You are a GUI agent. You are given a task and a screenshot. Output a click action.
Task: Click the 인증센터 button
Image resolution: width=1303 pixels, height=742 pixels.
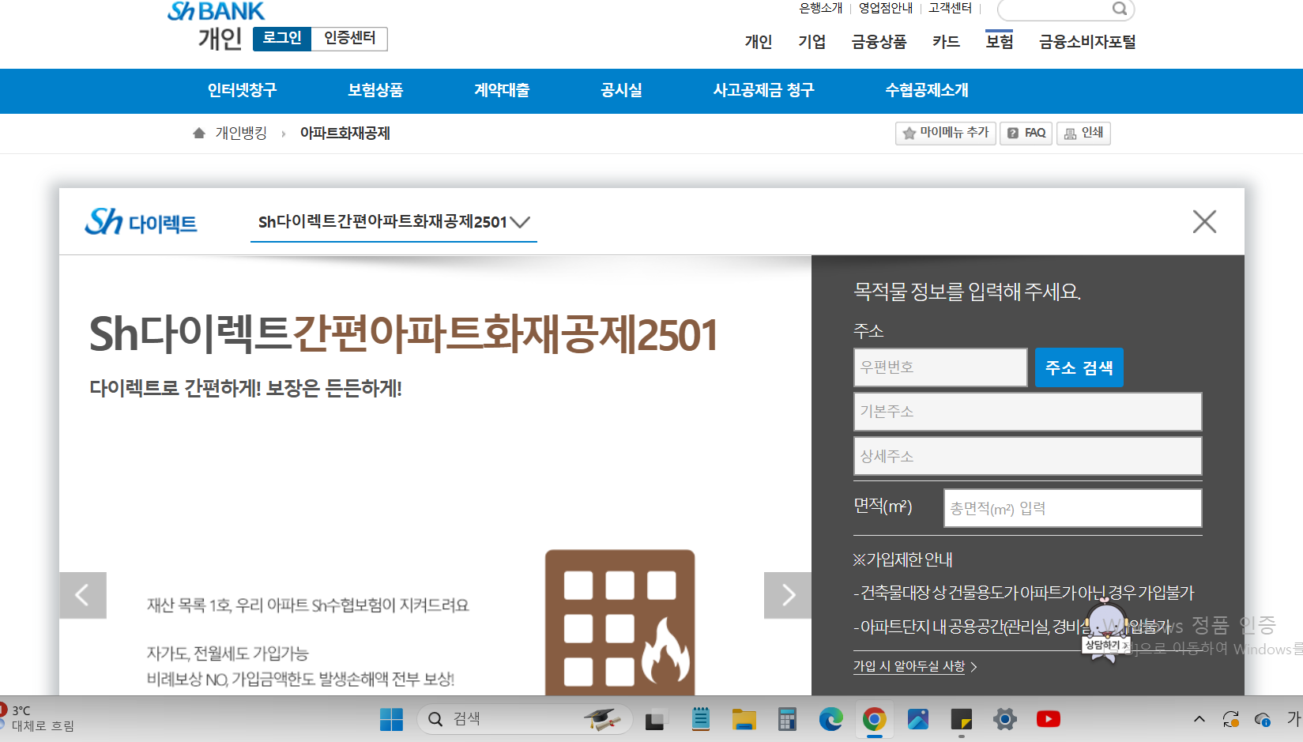[x=349, y=39]
